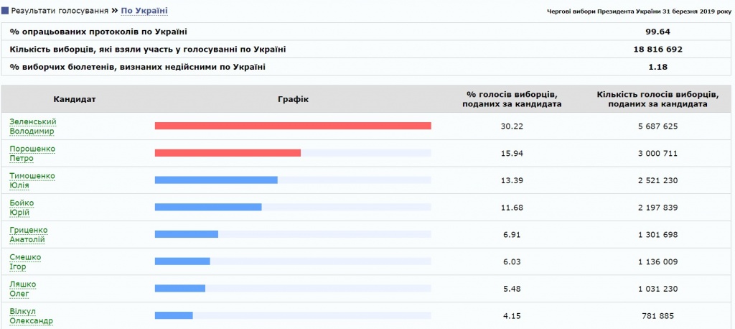Click the Кандидат column header
Image resolution: width=735 pixels, height=329 pixels.
(75, 99)
